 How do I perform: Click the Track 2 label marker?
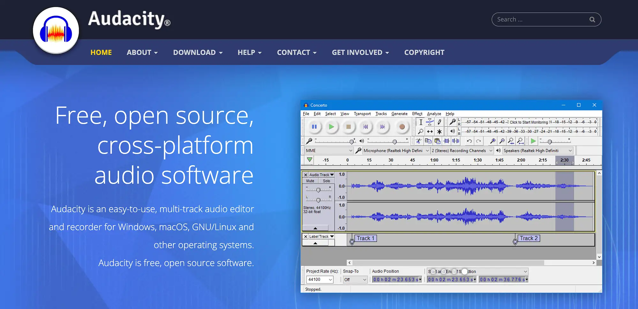pyautogui.click(x=529, y=238)
